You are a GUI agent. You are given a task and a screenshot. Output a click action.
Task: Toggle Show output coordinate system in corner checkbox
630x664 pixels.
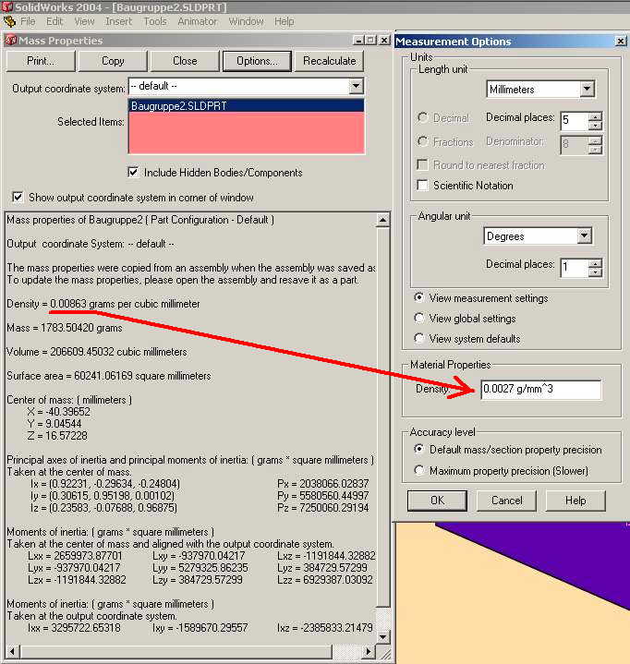click(x=18, y=198)
